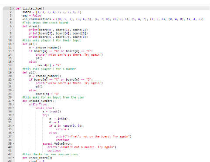Click print(board[3], board[4], board[5]) line
This screenshot has width=210, height=162.
58,34
